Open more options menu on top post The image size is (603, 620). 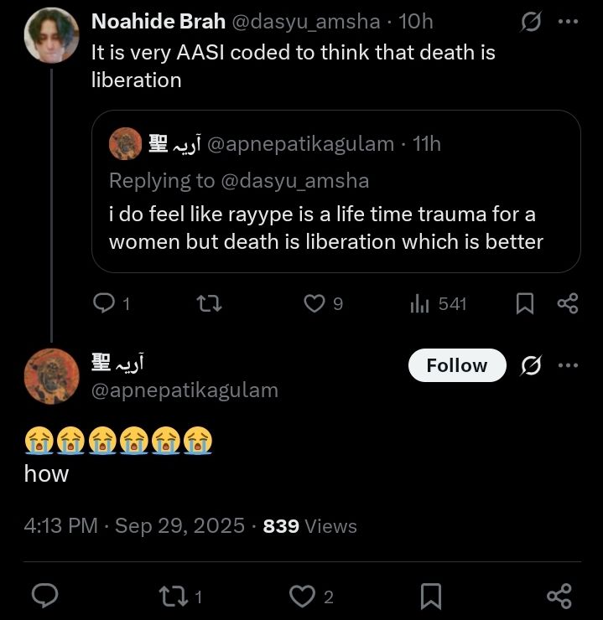pyautogui.click(x=568, y=22)
